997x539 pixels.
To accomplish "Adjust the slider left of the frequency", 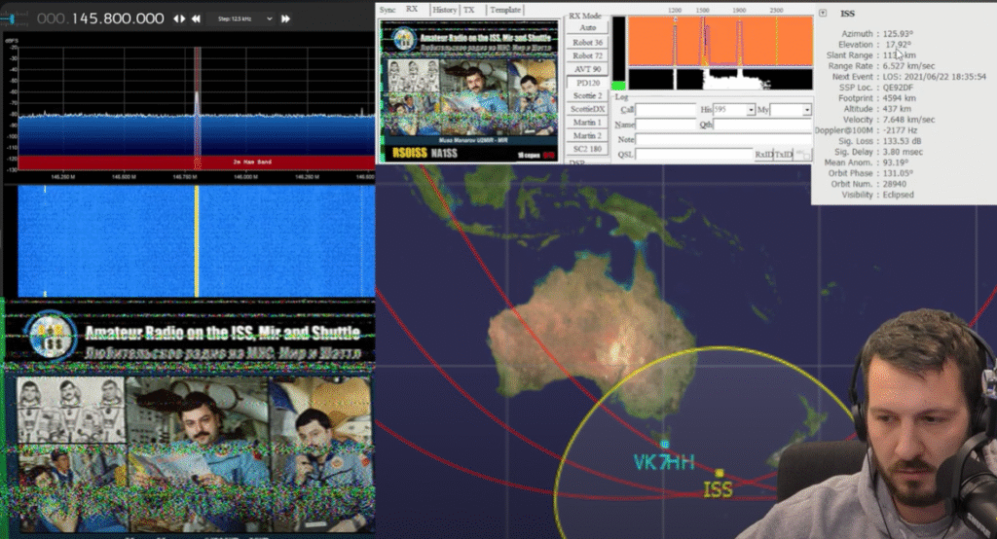I will tap(13, 19).
